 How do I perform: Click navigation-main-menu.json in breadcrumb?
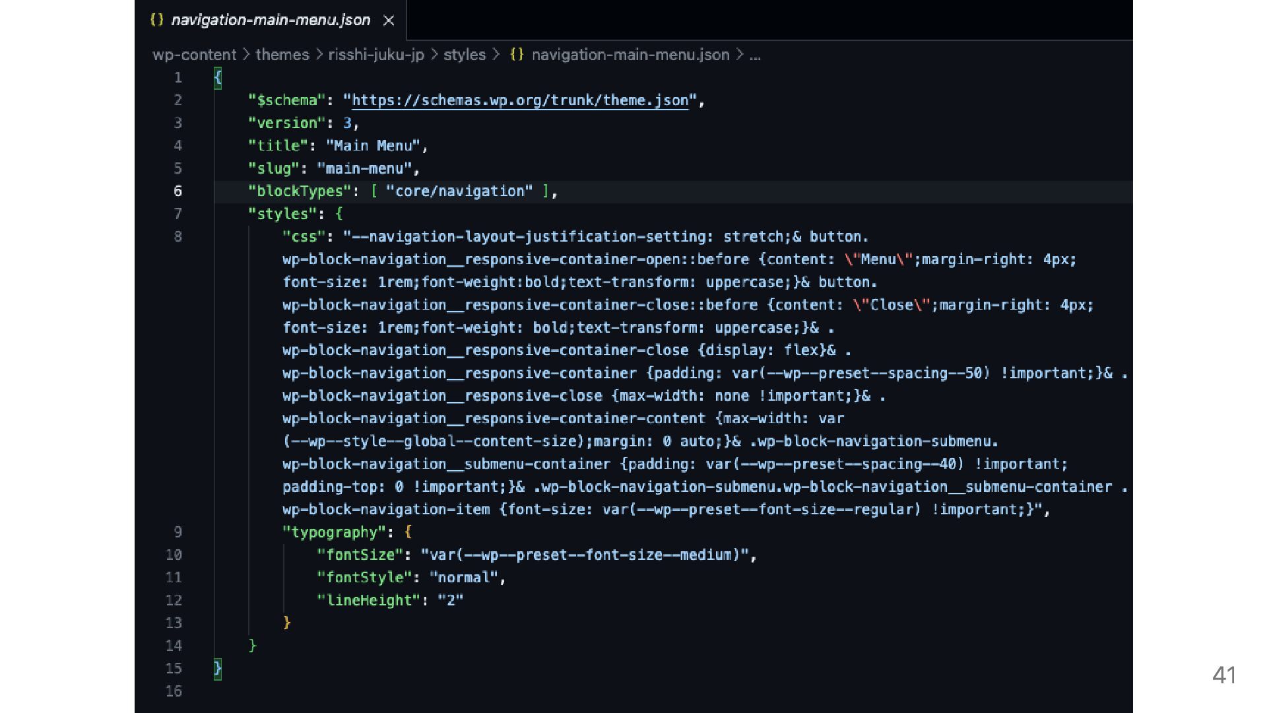pyautogui.click(x=630, y=55)
